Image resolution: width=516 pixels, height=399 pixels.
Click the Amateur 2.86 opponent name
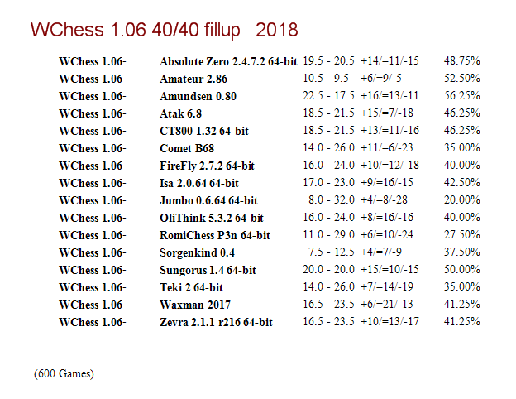point(193,79)
